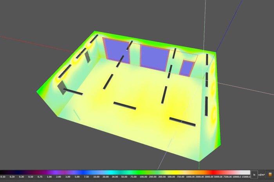Select the 5000.00 scale value
Image resolution: width=274 pixels, height=182 pixels.
coord(218,177)
